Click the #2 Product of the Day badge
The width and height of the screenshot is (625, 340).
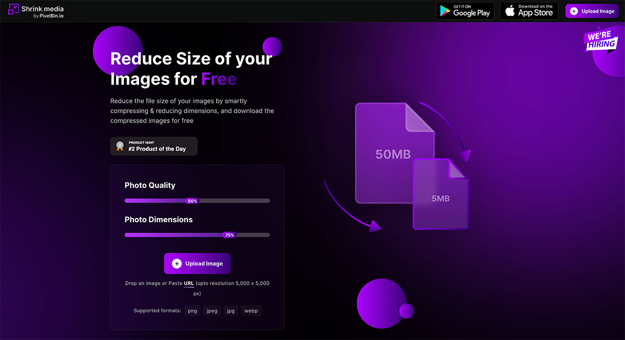point(157,149)
